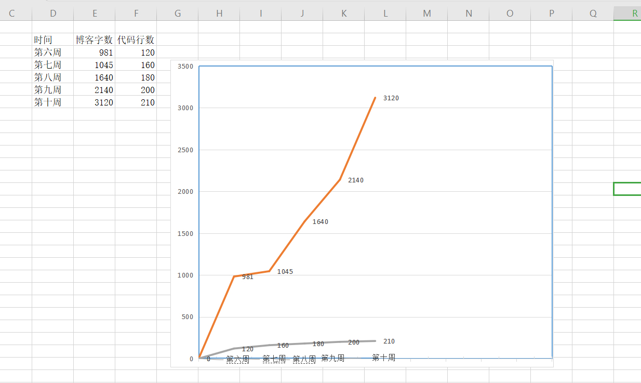Click the chart axis label 第八周
This screenshot has width=641, height=383.
[304, 359]
